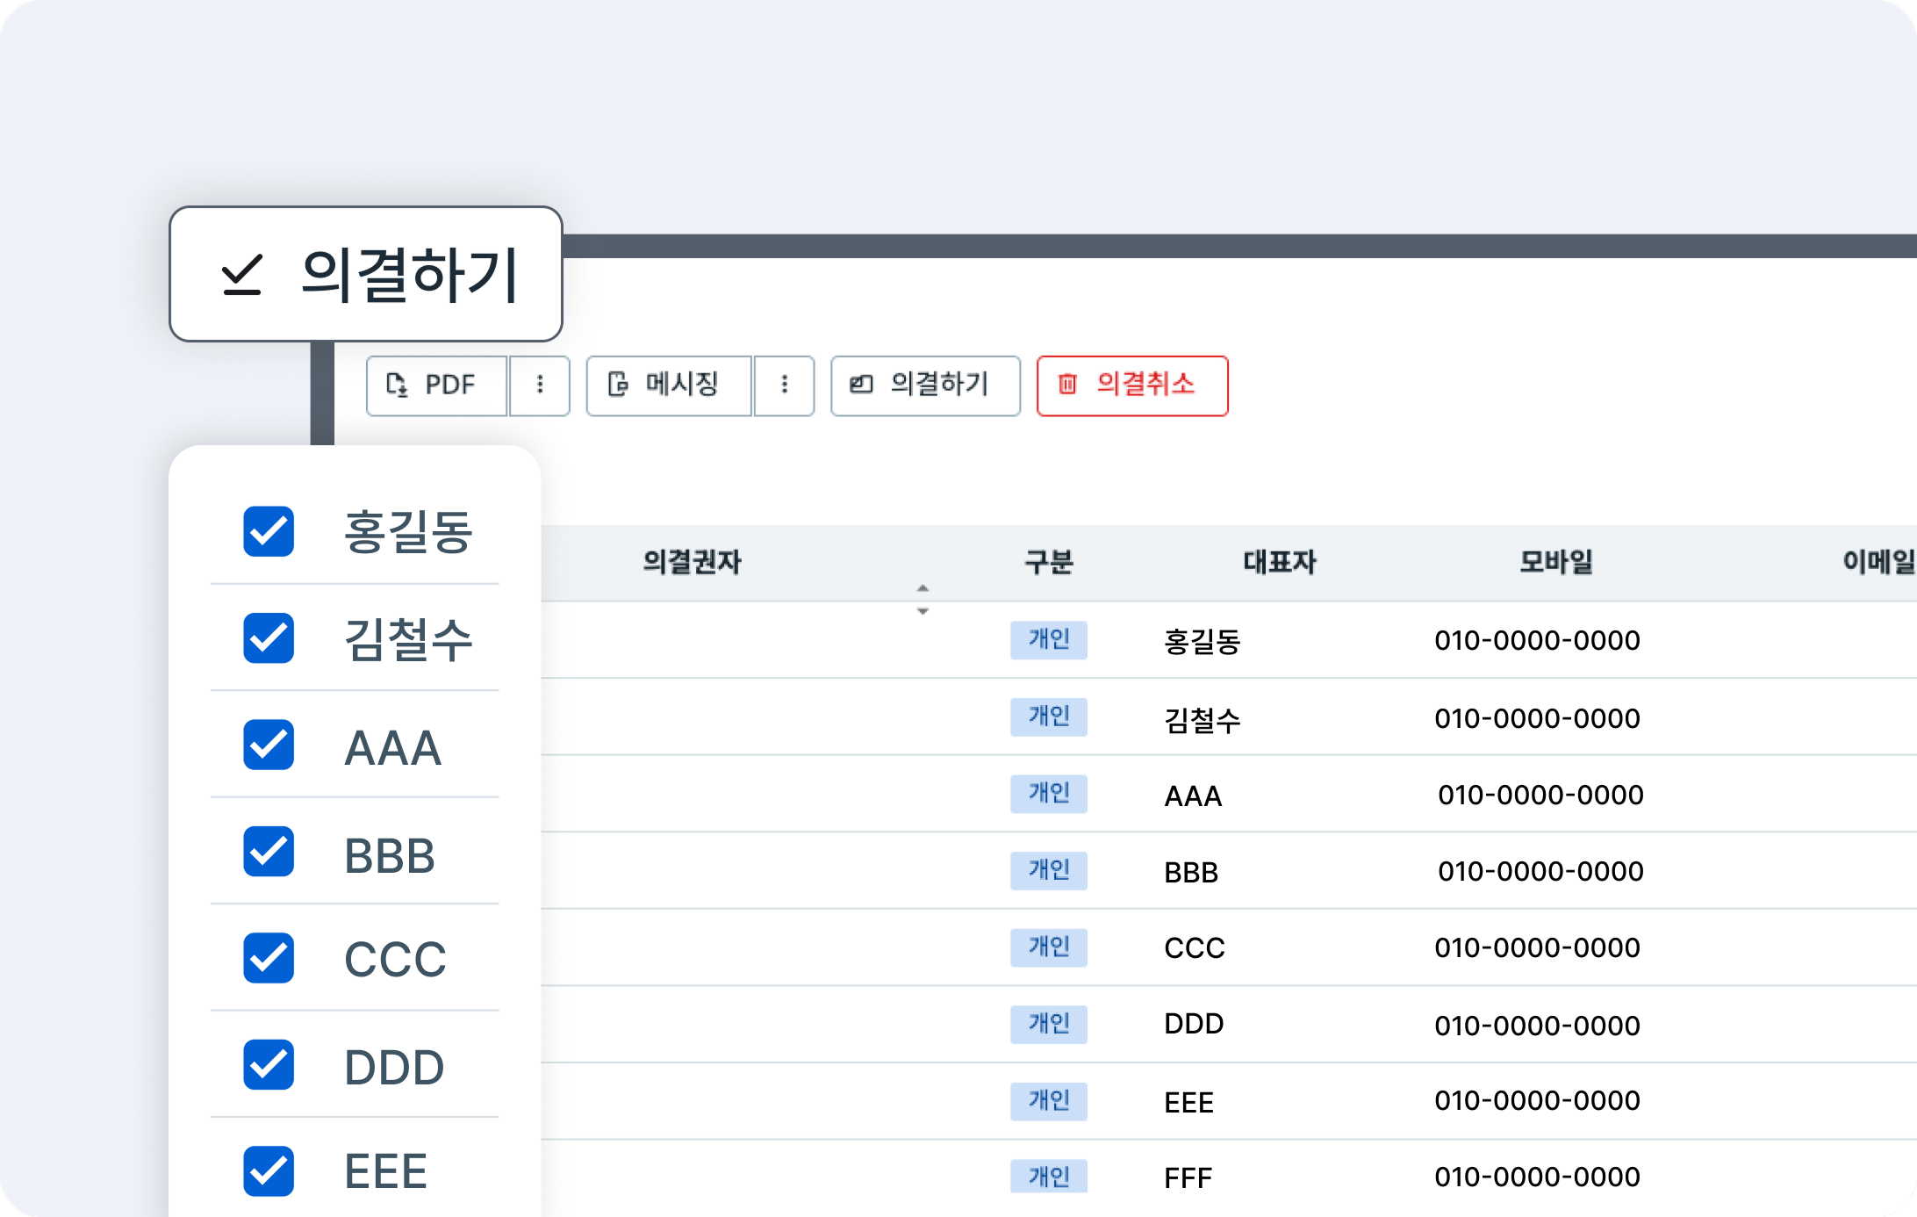The image size is (1917, 1217).
Task: Click the 개인 tag in AAA row
Action: click(1049, 794)
